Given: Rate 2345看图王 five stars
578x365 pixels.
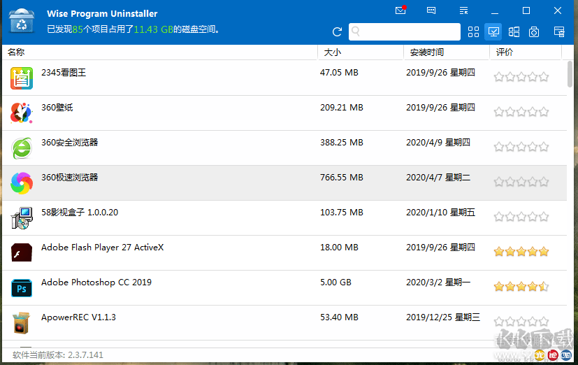Looking at the screenshot, I should 544,77.
